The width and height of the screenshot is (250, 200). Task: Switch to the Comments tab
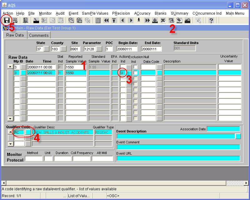pyautogui.click(x=39, y=35)
